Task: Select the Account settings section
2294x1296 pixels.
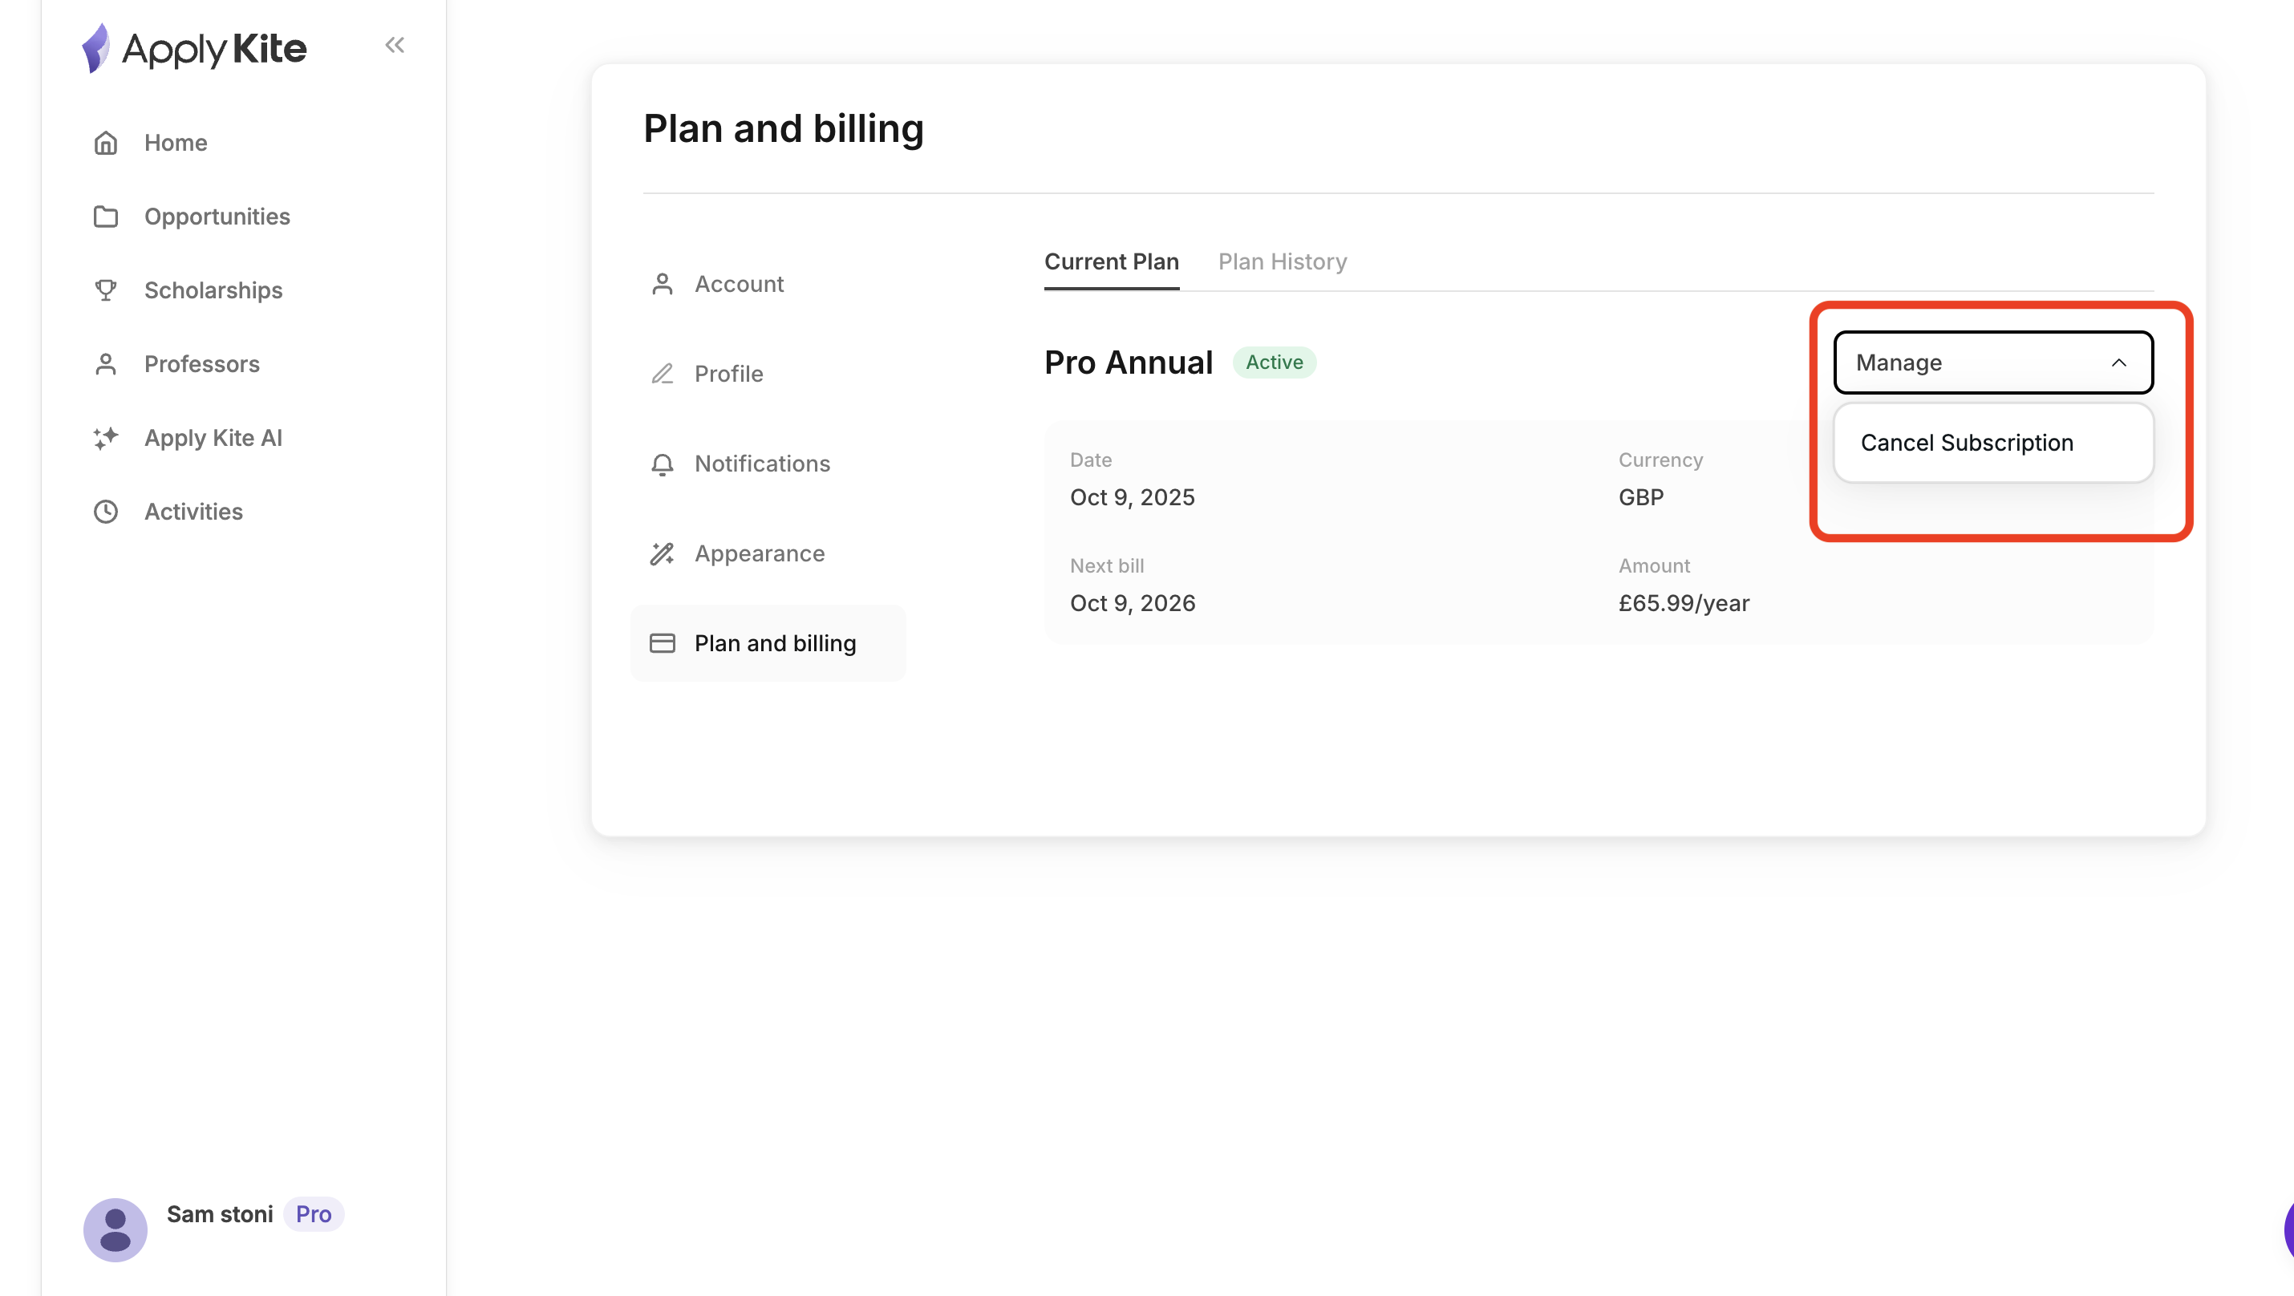Action: (768, 284)
